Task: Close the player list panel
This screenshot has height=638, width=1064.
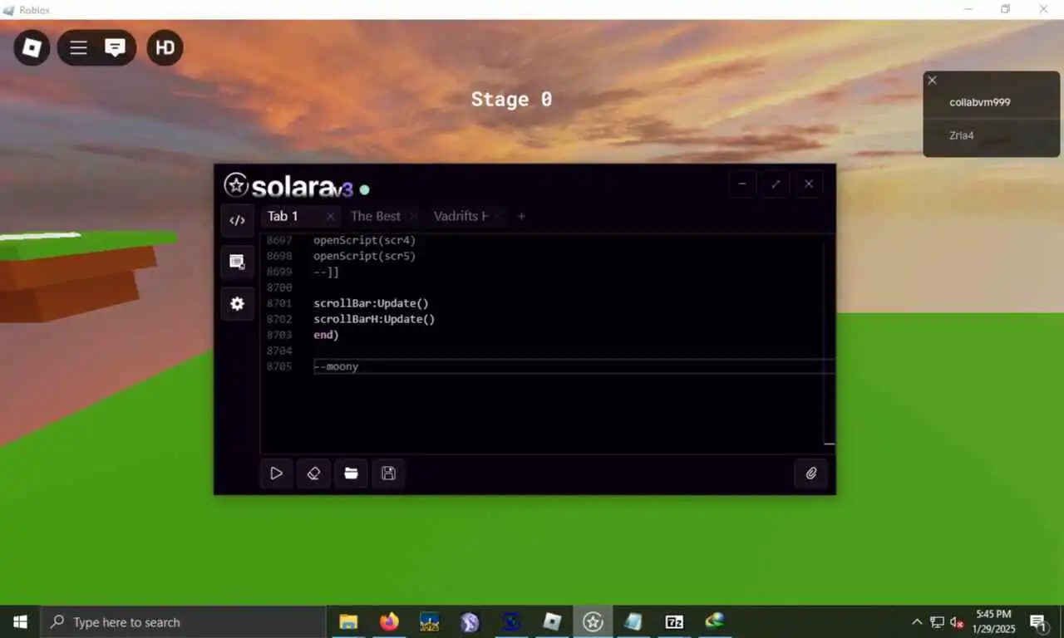Action: click(932, 81)
